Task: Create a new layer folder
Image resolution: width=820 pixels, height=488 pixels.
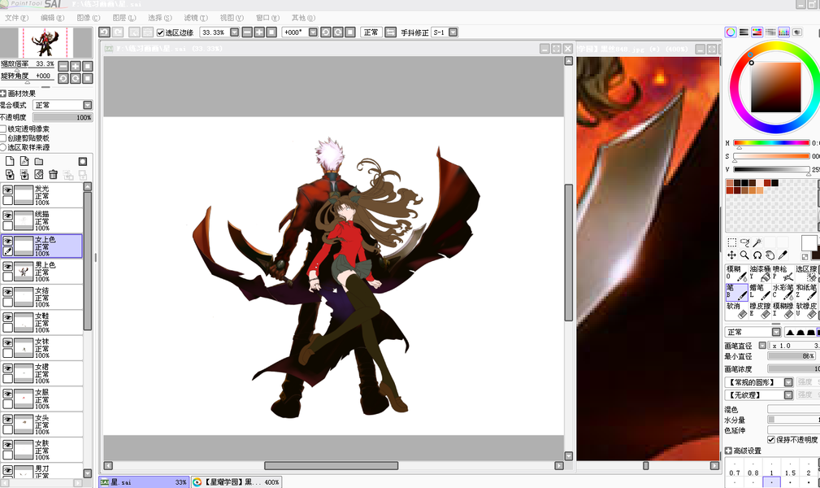Action: [x=39, y=161]
